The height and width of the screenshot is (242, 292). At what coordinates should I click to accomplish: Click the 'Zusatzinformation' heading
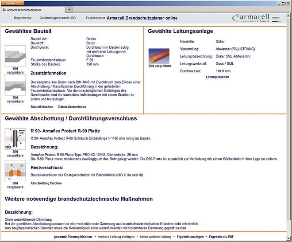(48, 73)
